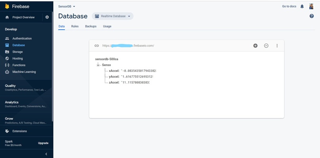
Task: Open the SensorDB project dropdown
Action: tap(67, 6)
